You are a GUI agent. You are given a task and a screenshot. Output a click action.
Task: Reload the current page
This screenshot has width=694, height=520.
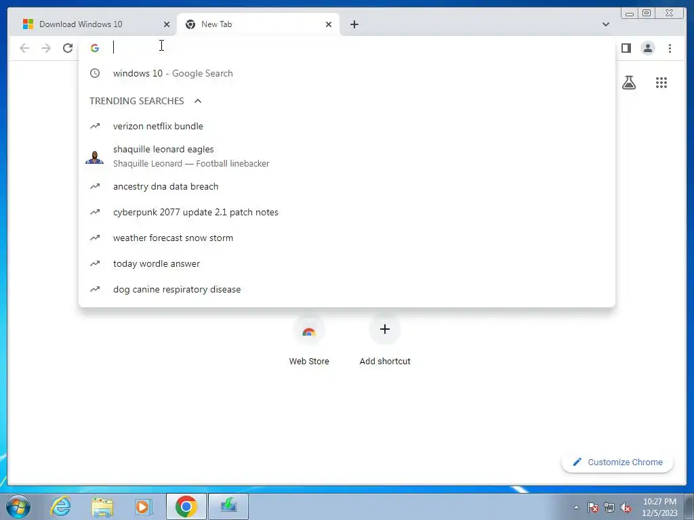click(x=68, y=48)
